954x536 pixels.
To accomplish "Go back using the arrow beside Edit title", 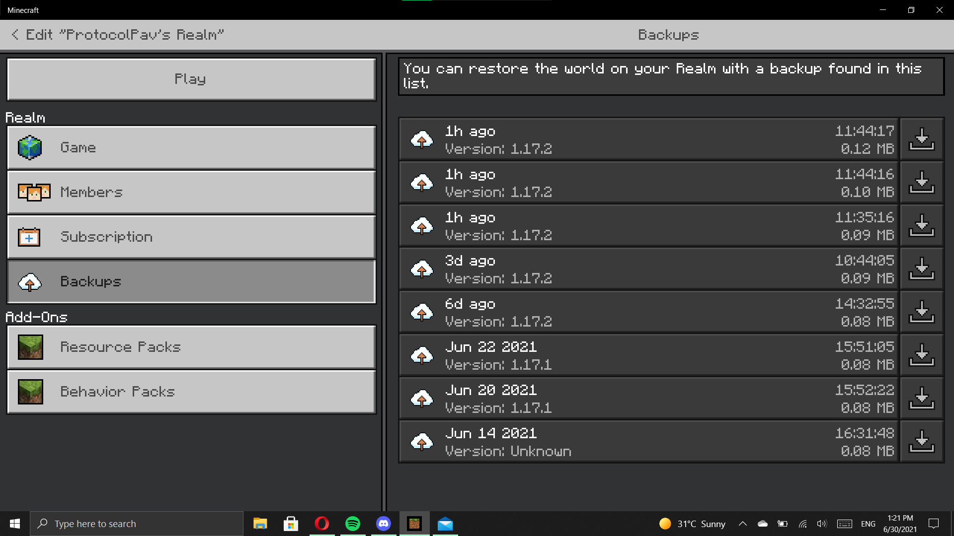I will pos(15,35).
